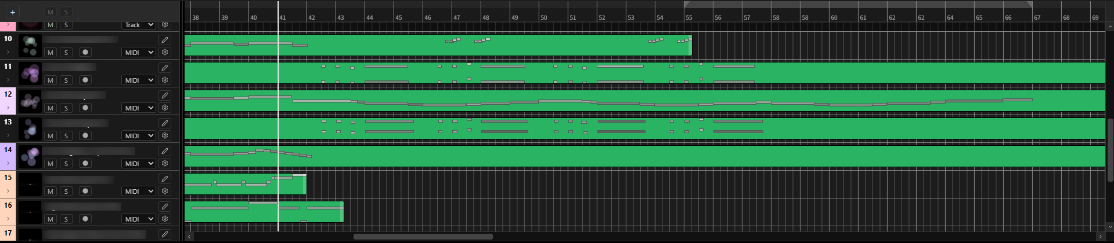Open the edit pencil for track 12
The width and height of the screenshot is (1114, 243).
[x=165, y=95]
